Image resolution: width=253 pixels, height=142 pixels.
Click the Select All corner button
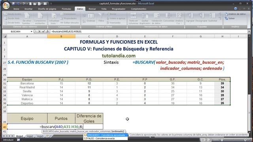point(5,37)
